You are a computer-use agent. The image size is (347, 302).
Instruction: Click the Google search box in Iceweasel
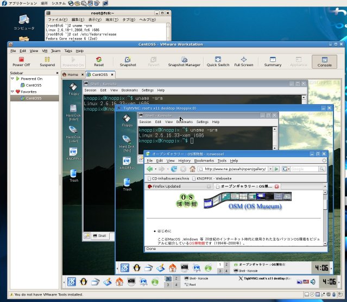point(304,169)
